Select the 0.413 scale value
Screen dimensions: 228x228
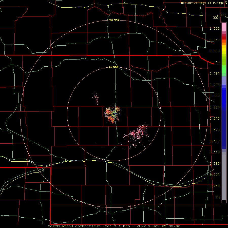point(215,152)
